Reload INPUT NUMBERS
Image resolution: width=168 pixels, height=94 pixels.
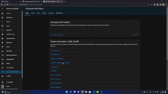pyautogui.click(x=56, y=87)
